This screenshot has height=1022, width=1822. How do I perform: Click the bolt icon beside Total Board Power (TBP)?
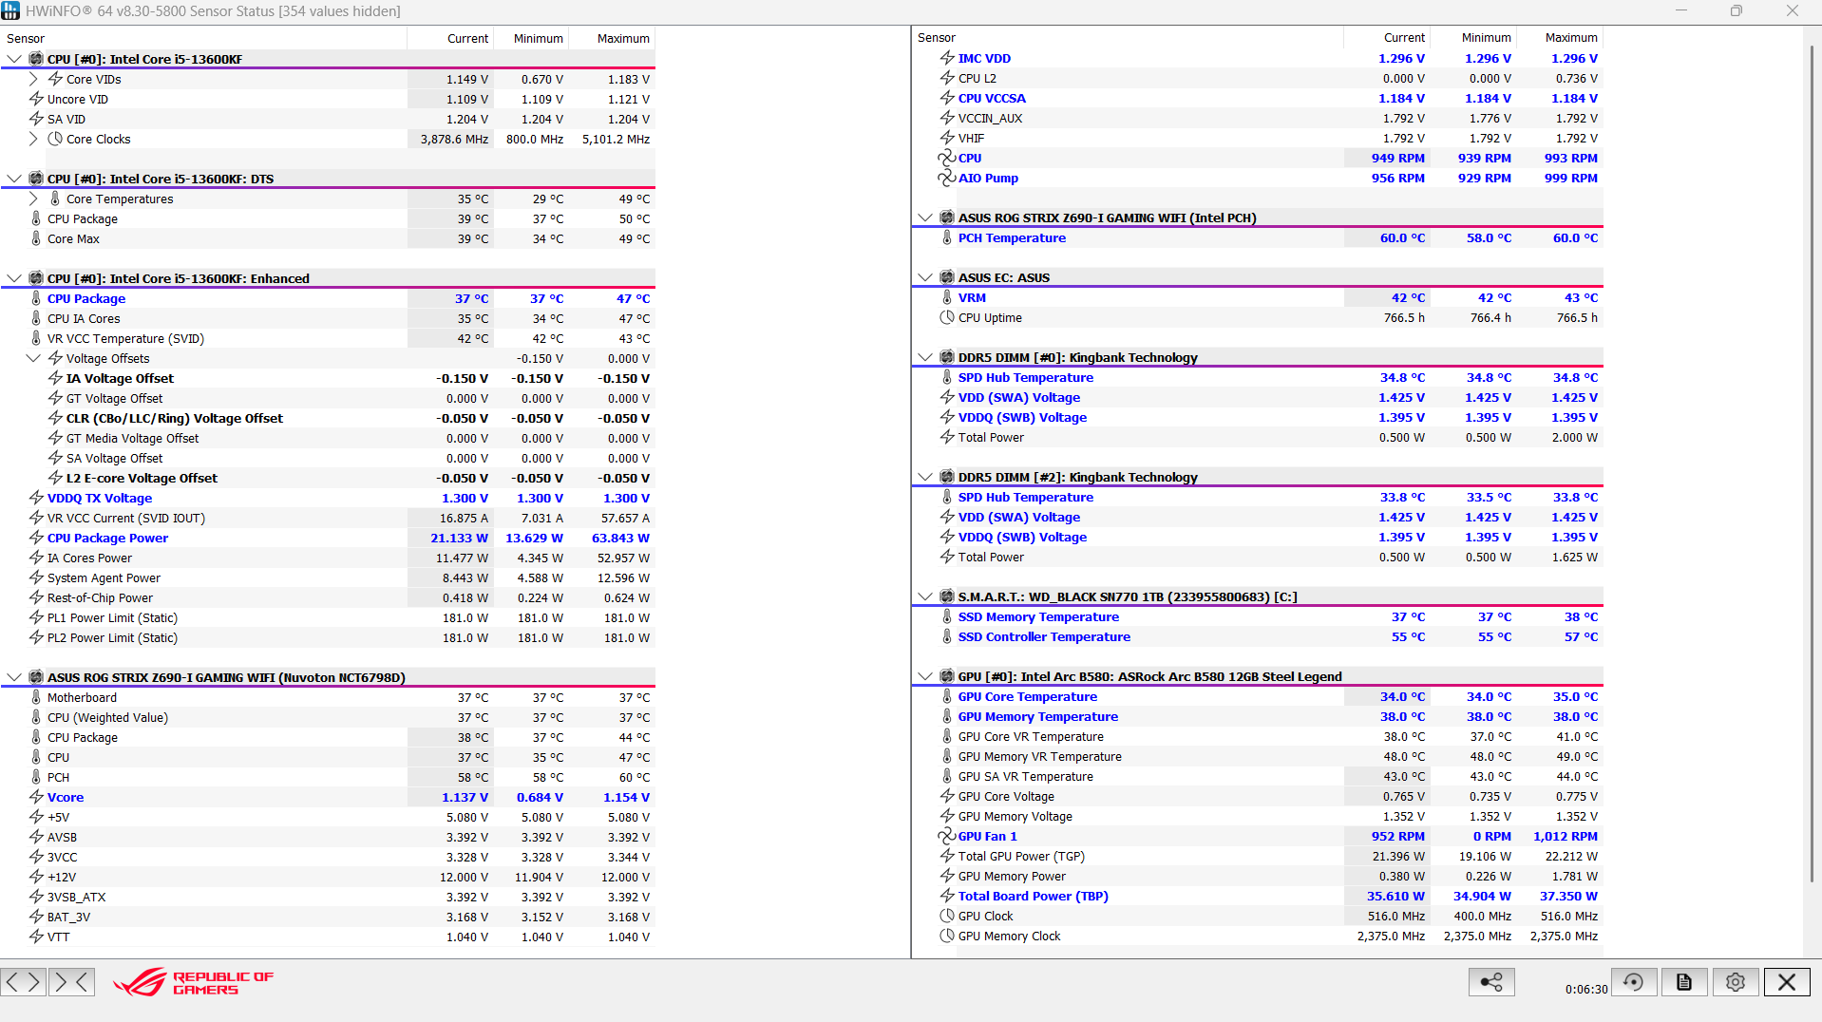(947, 896)
